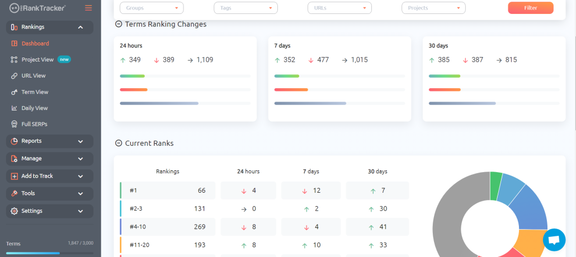This screenshot has height=257, width=576.
Task: Collapse the Current Ranks section
Action: click(x=119, y=143)
